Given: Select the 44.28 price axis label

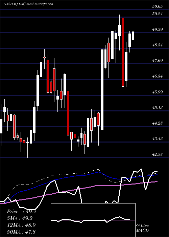Looking at the screenshot, I should pos(158,123).
